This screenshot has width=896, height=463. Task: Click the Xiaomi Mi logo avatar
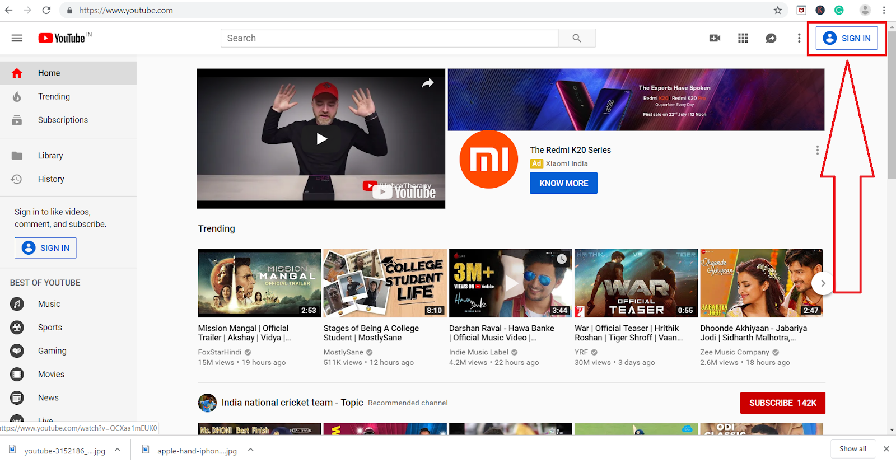pos(489,160)
